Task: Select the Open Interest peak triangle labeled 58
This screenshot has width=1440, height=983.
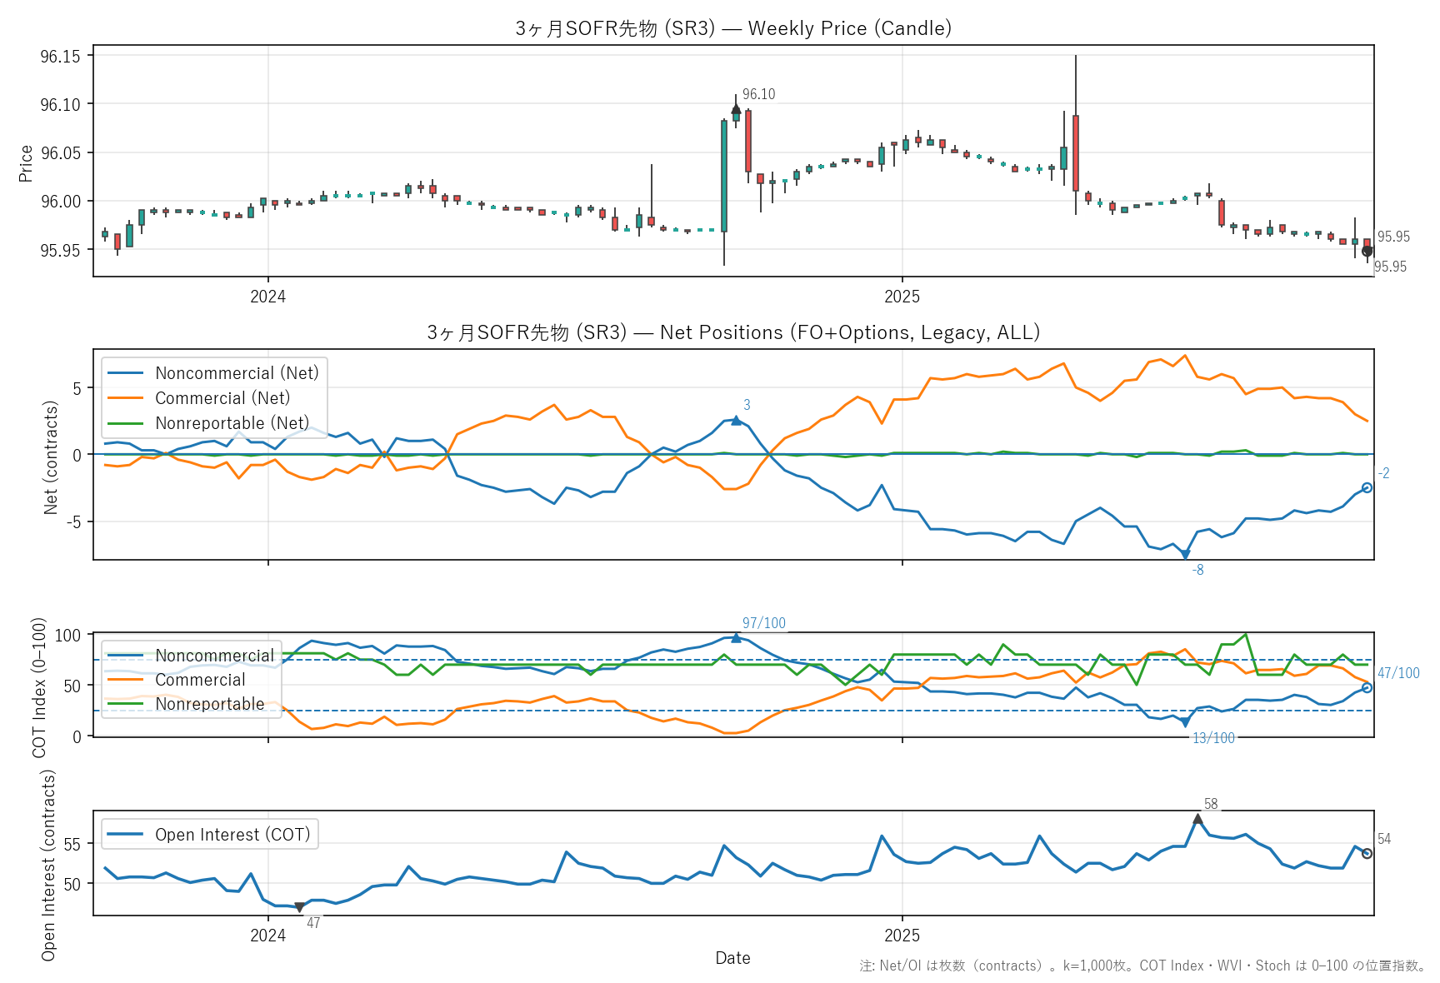Action: click(x=1197, y=820)
